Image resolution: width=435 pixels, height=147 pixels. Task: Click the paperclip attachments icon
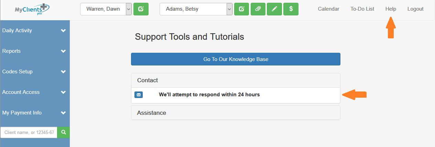(x=258, y=9)
